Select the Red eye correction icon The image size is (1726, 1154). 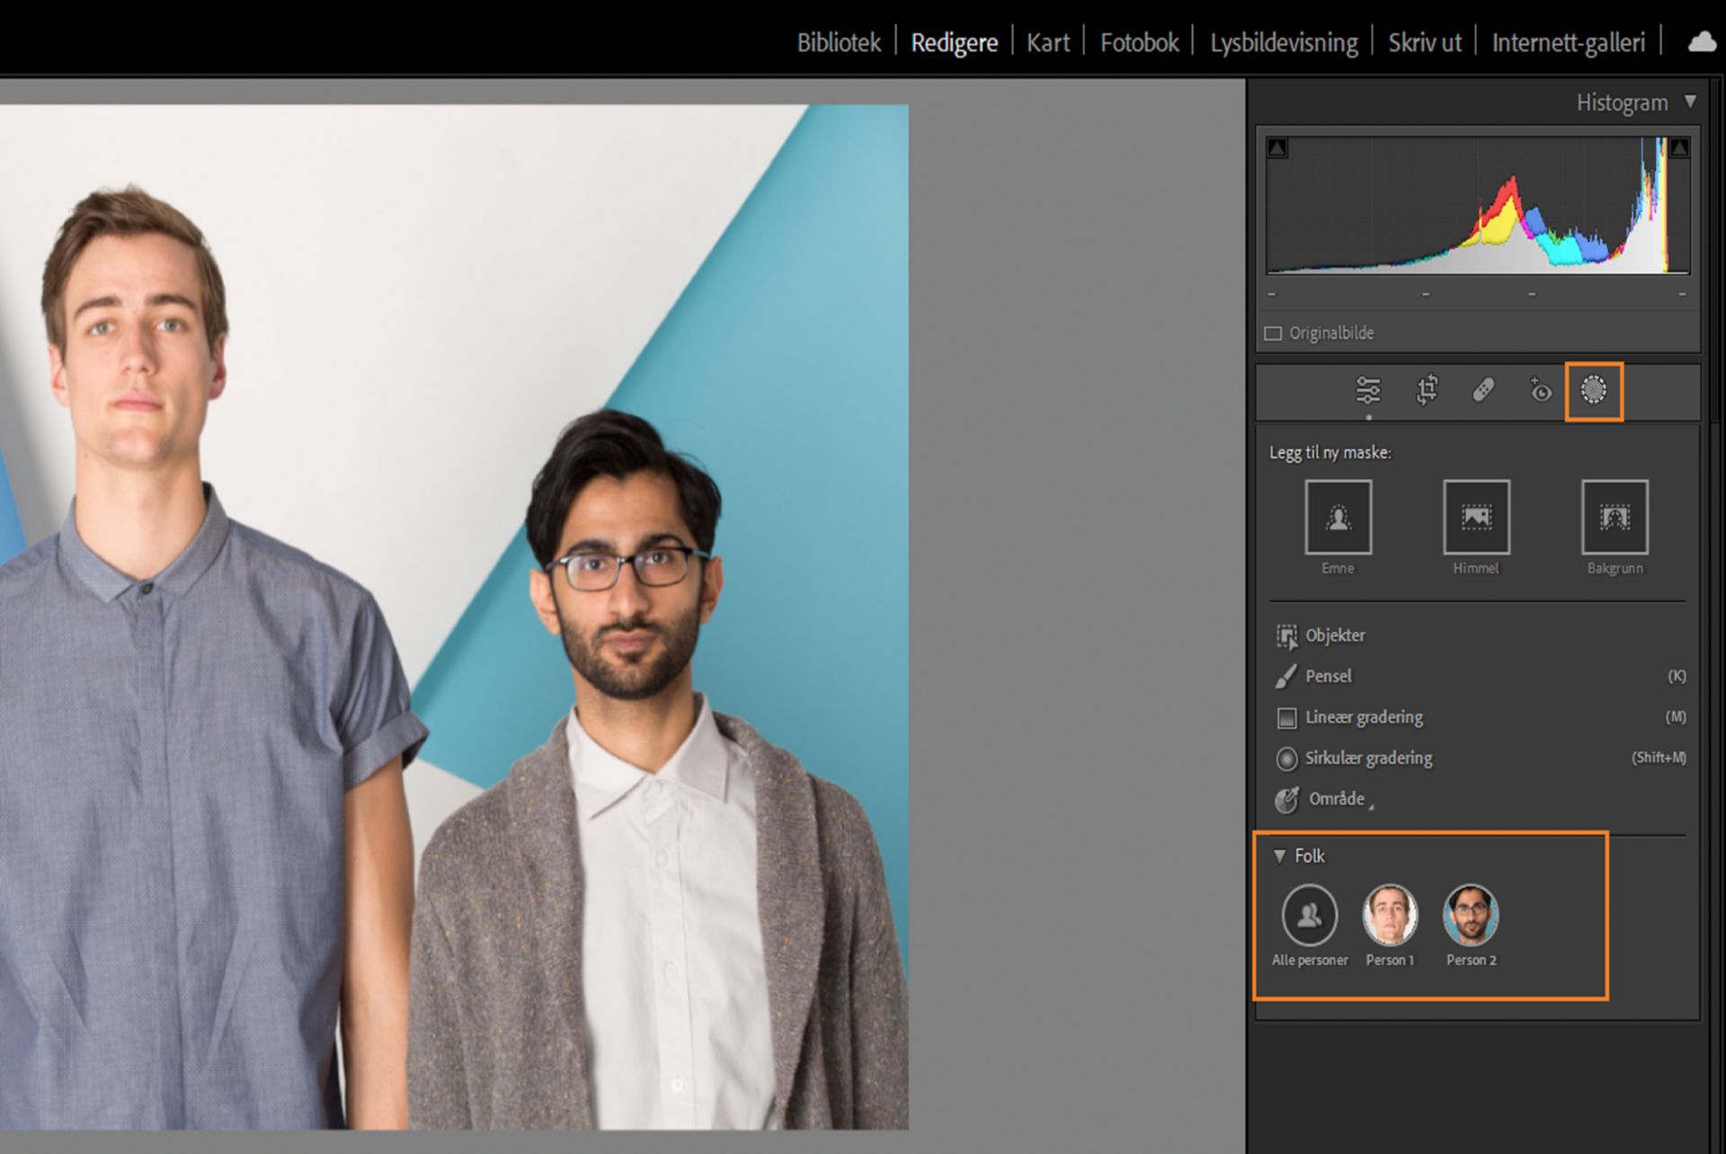1540,390
